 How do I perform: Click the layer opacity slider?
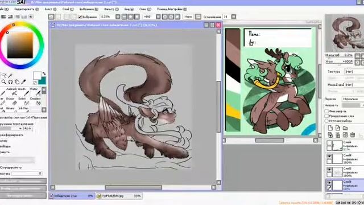click(353, 105)
